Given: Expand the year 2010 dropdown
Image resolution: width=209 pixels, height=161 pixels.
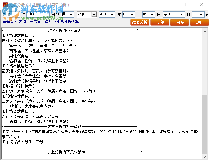Looking at the screenshot, I should pyautogui.click(x=112, y=15).
